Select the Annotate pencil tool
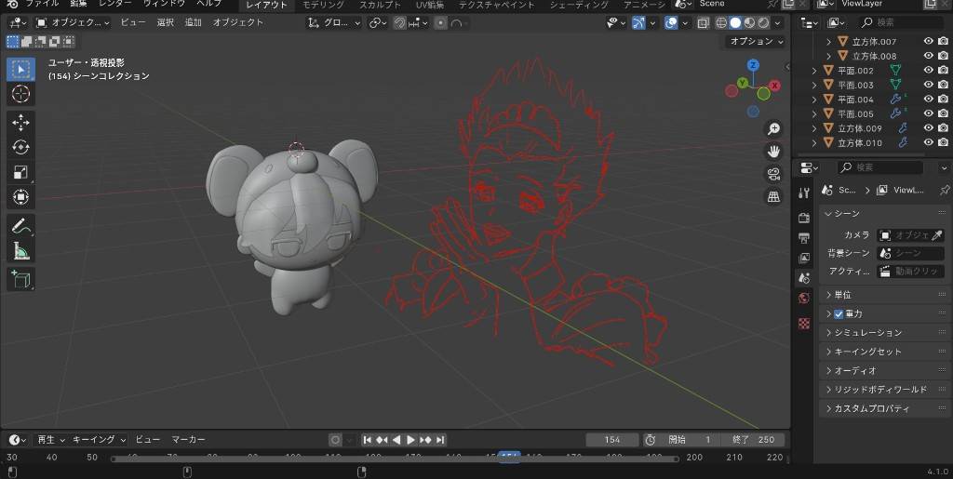Screen dimensions: 953x479 tap(20, 225)
